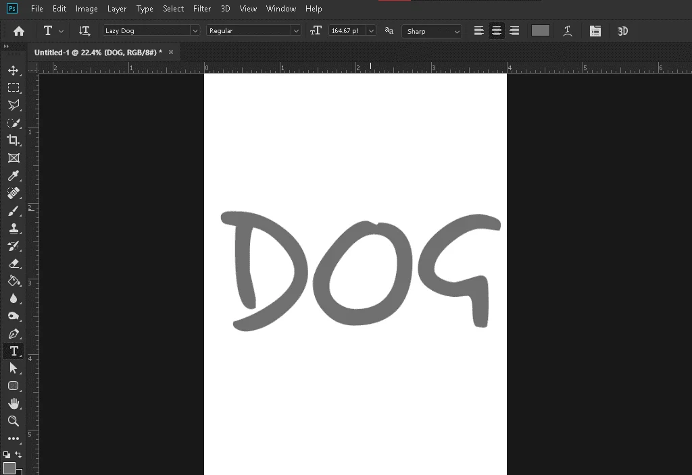Right align the text
692x475 pixels.
pyautogui.click(x=514, y=31)
